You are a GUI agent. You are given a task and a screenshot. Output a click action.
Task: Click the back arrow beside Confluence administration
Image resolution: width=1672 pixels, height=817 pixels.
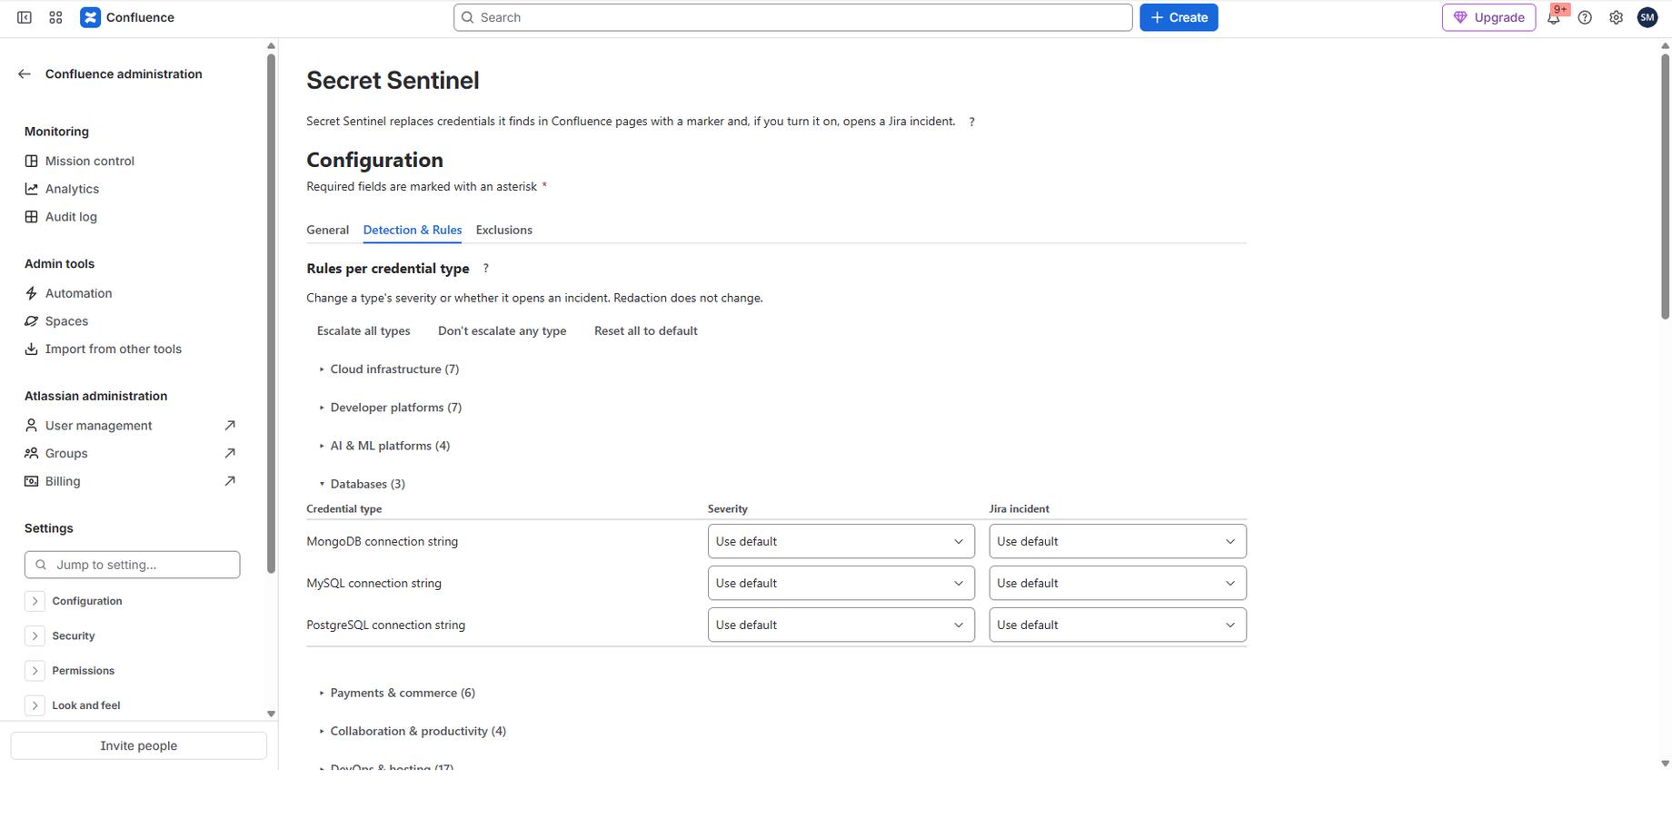coord(25,74)
